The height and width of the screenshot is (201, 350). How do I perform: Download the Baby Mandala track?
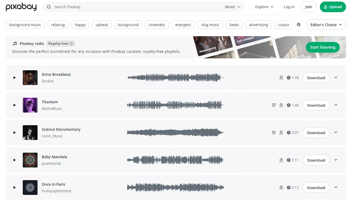[316, 160]
